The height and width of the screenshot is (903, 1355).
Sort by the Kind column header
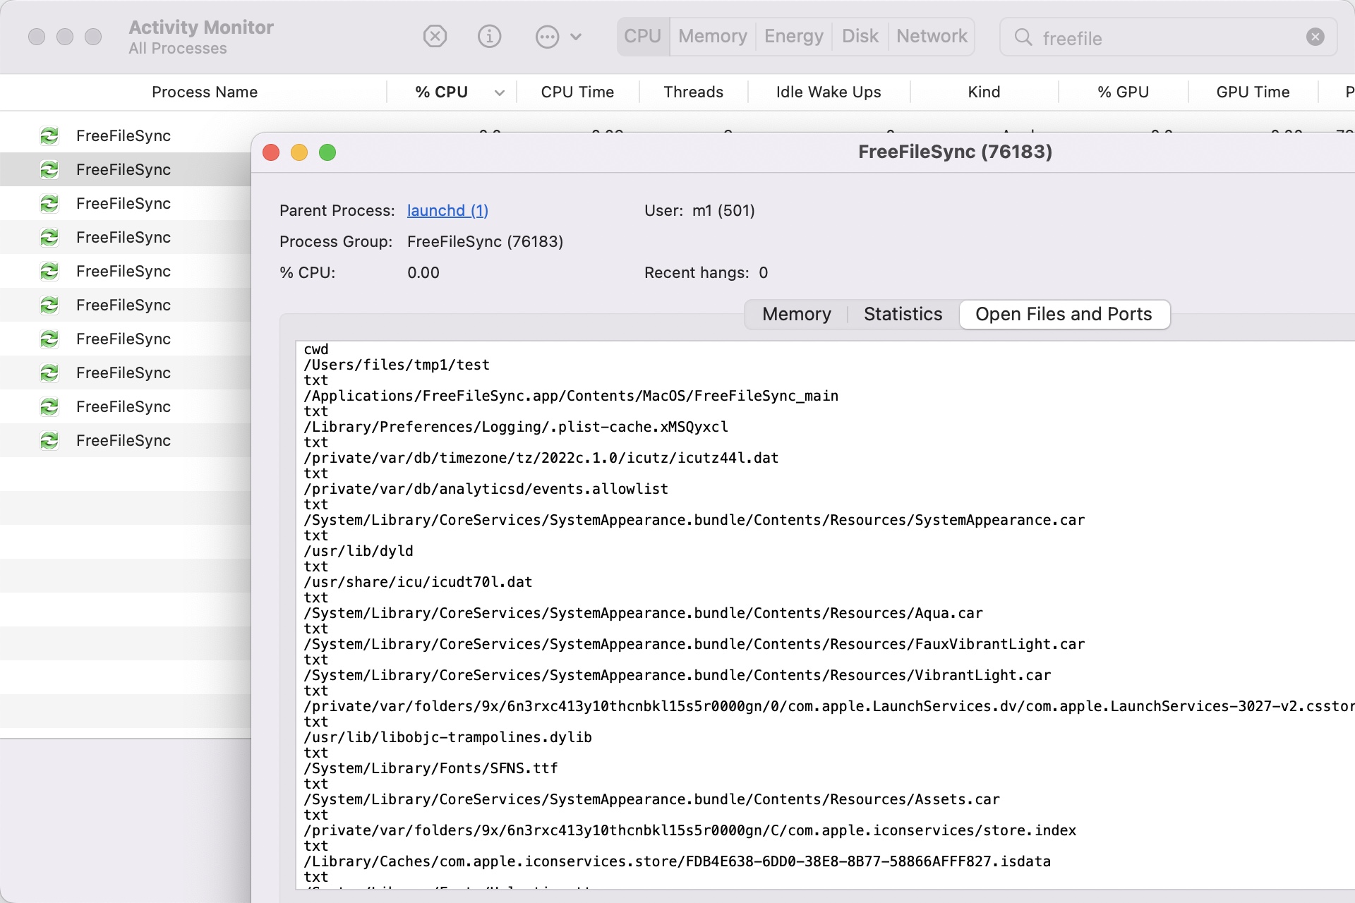point(984,92)
